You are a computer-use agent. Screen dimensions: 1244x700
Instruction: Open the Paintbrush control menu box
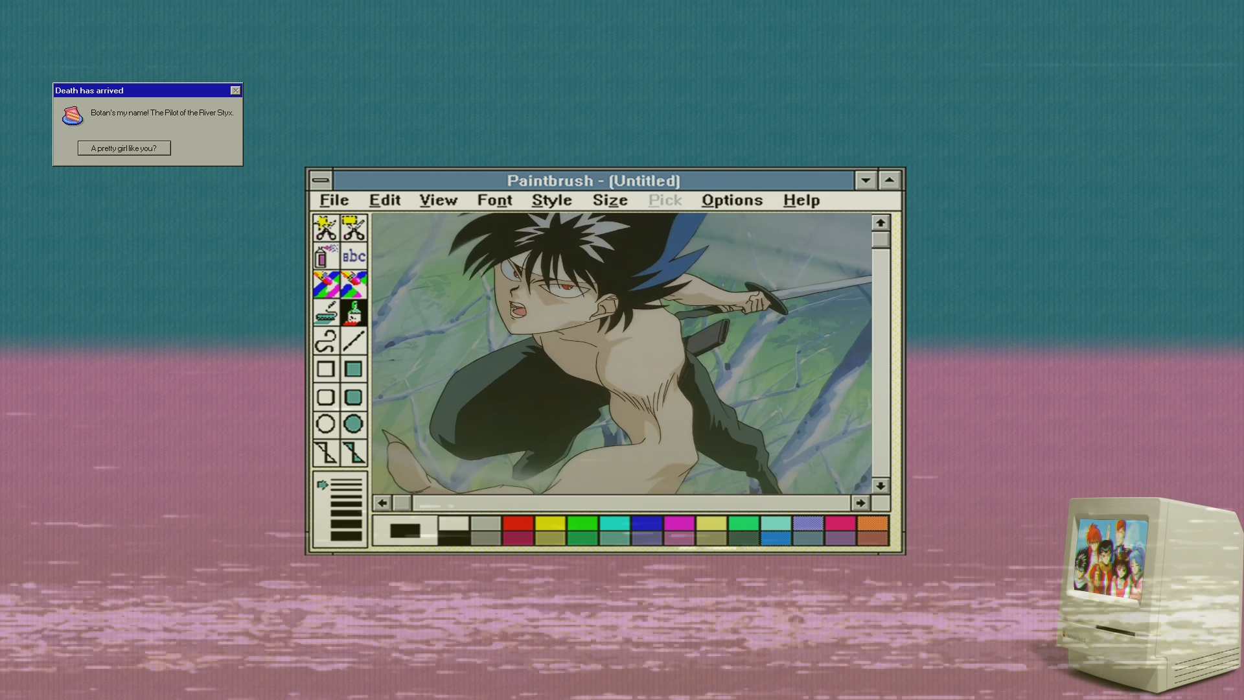[x=321, y=180]
